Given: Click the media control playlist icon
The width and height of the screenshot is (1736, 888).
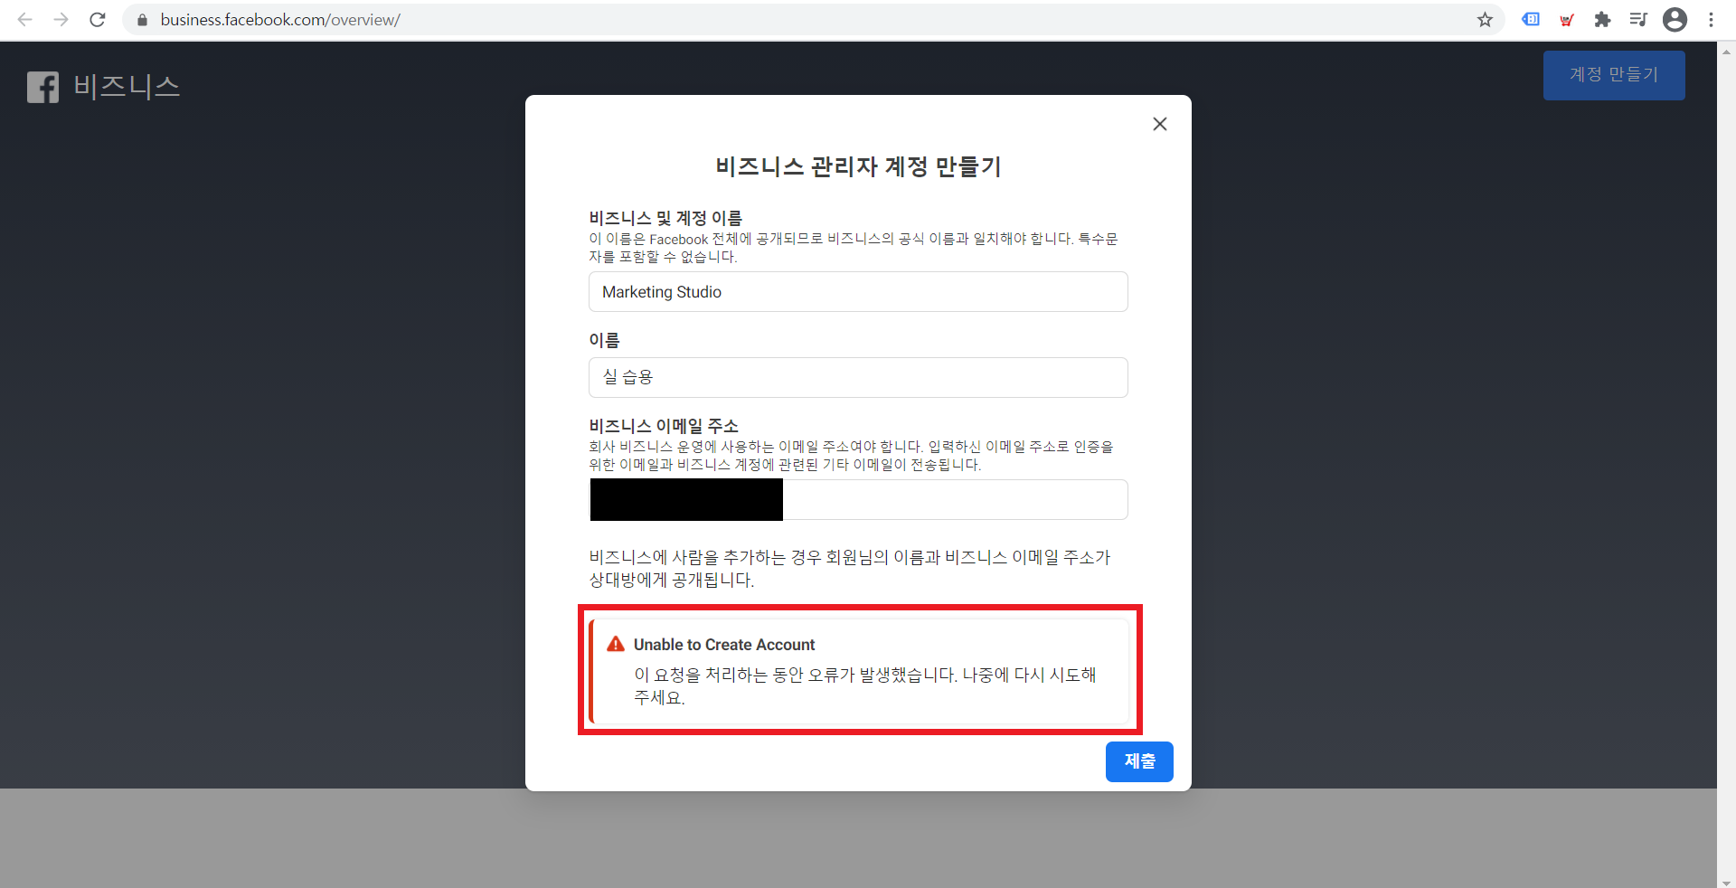Looking at the screenshot, I should click(1638, 19).
